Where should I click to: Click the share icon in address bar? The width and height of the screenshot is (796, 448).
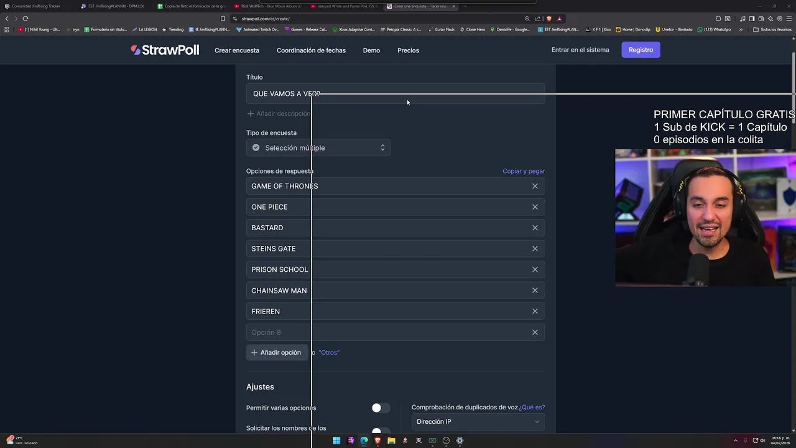[x=538, y=19]
